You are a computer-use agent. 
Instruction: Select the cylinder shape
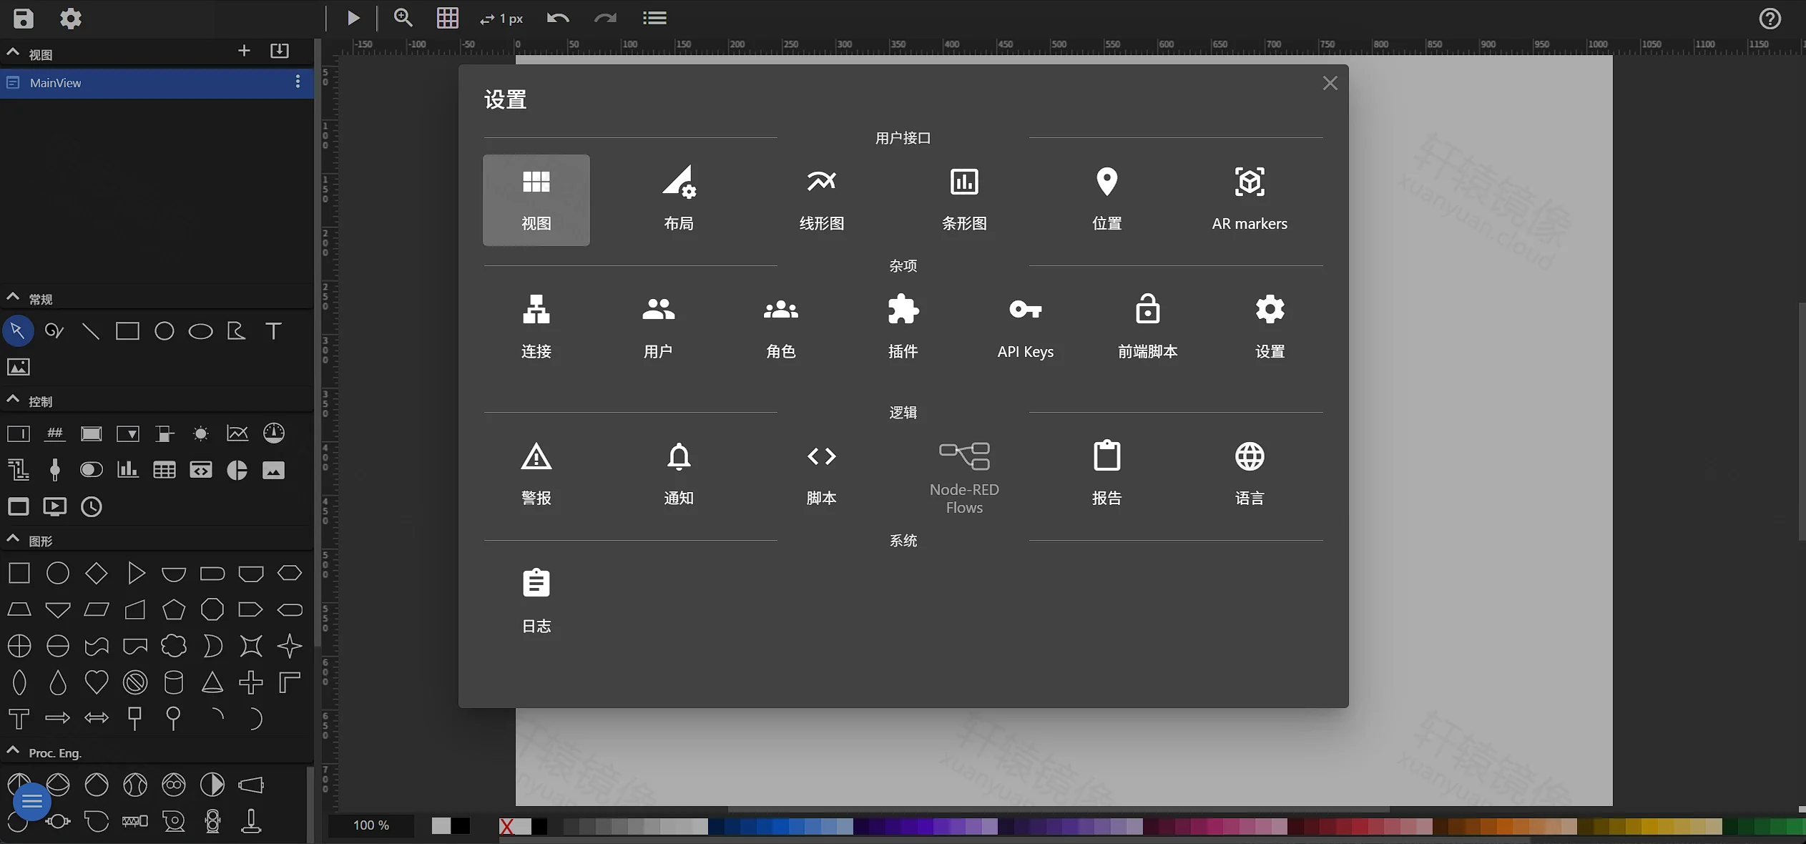click(174, 682)
